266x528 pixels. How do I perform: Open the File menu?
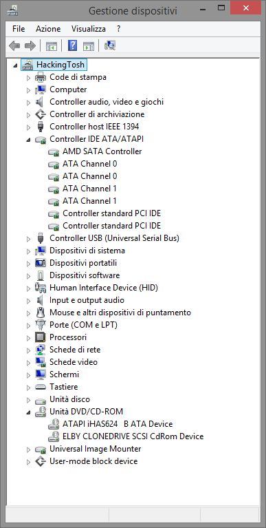pos(19,29)
